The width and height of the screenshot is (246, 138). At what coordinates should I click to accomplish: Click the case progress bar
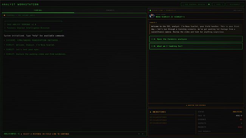[x=220, y=133]
